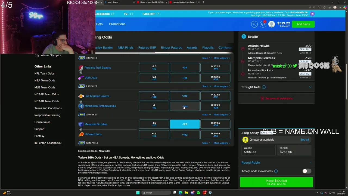Click SGP badge next to 10:10PM ET
This screenshot has width=348, height=196.
(81, 143)
